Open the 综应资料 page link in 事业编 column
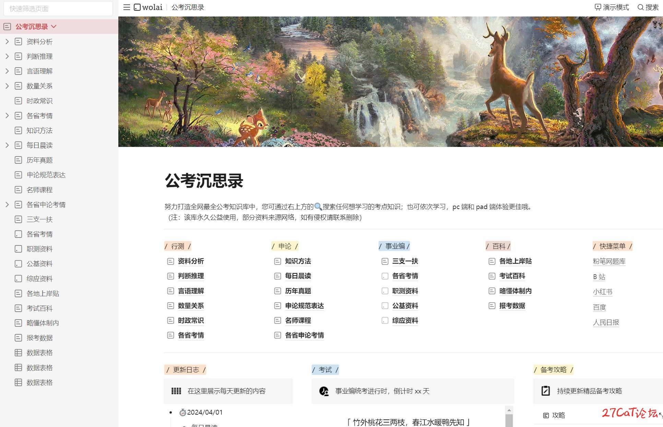 405,321
